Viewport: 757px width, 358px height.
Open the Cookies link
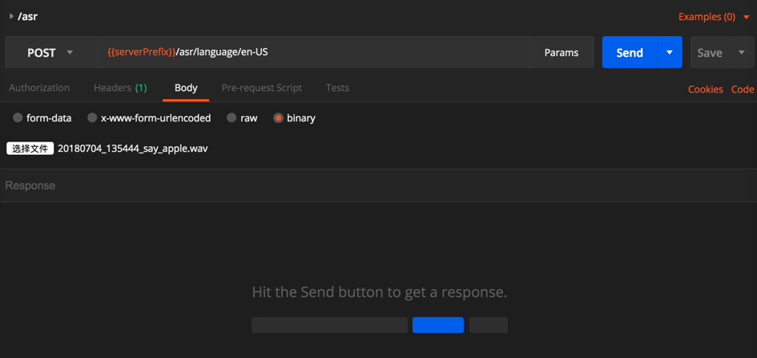(x=705, y=89)
